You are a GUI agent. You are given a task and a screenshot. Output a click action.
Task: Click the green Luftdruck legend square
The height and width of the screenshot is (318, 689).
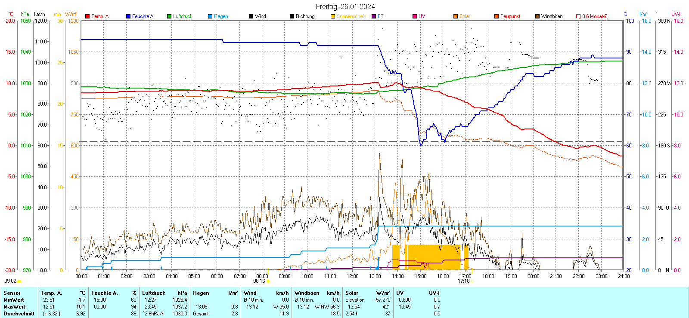click(169, 16)
